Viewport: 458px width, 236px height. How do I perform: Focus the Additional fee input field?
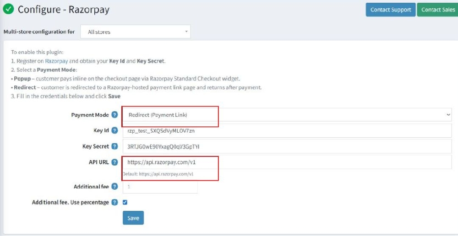(160, 187)
